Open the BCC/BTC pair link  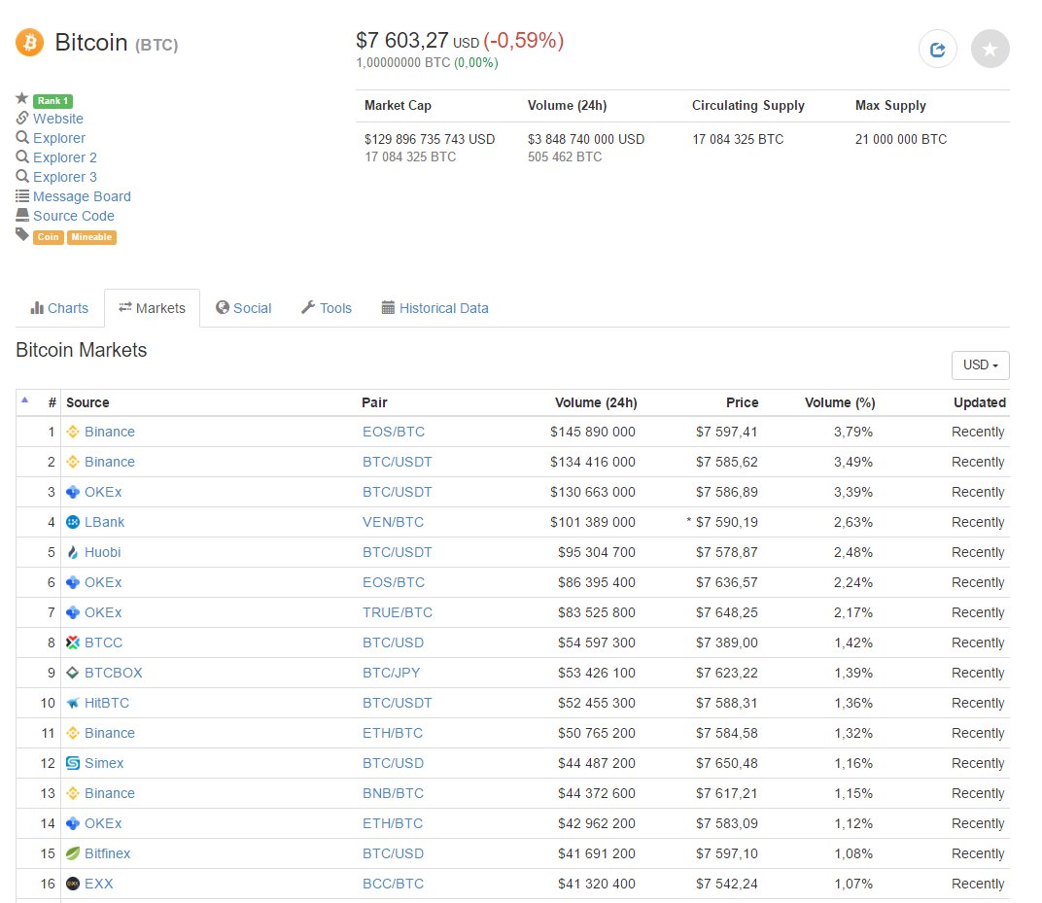pyautogui.click(x=393, y=884)
